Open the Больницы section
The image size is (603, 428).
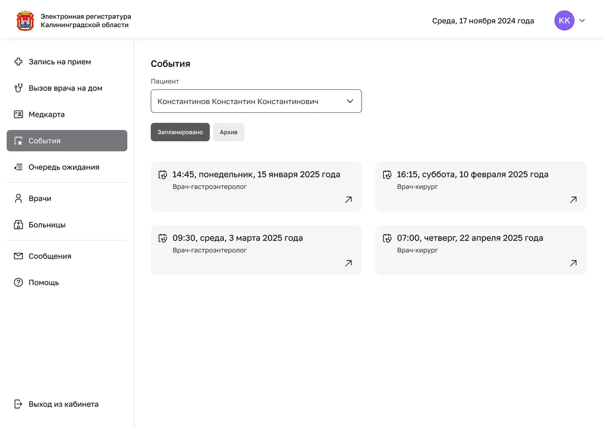point(47,225)
